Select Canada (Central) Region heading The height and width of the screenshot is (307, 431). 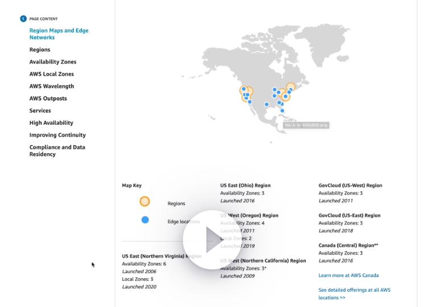348,245
